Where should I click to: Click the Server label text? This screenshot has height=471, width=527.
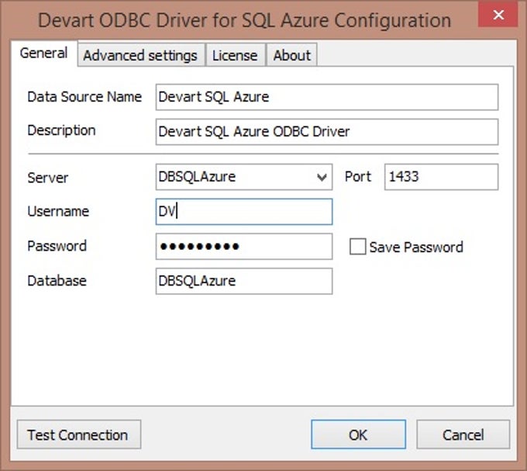(x=48, y=178)
